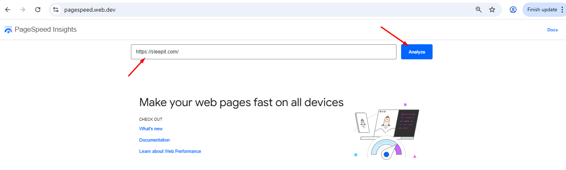Click the main page headline
566x170 pixels.
241,102
